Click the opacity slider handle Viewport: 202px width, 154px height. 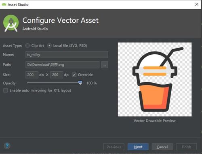point(80,83)
